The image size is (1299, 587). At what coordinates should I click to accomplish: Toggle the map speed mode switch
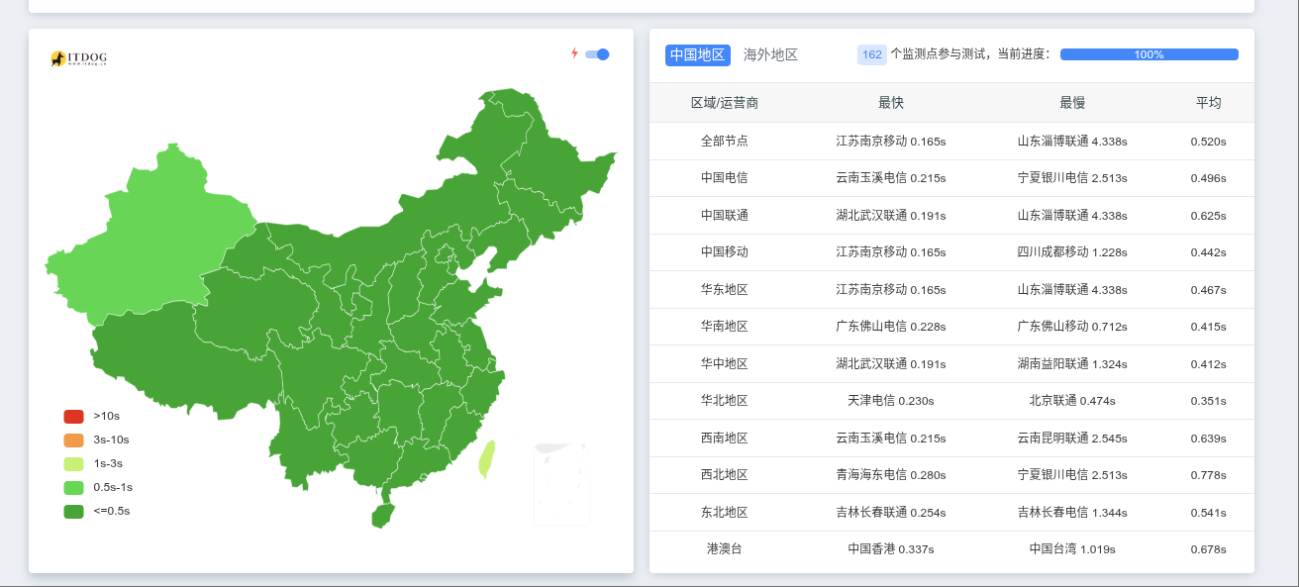(x=597, y=54)
